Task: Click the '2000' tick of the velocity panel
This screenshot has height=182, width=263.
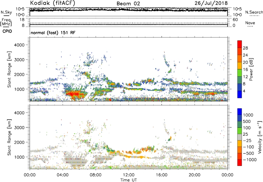Action: click(x=19, y=142)
